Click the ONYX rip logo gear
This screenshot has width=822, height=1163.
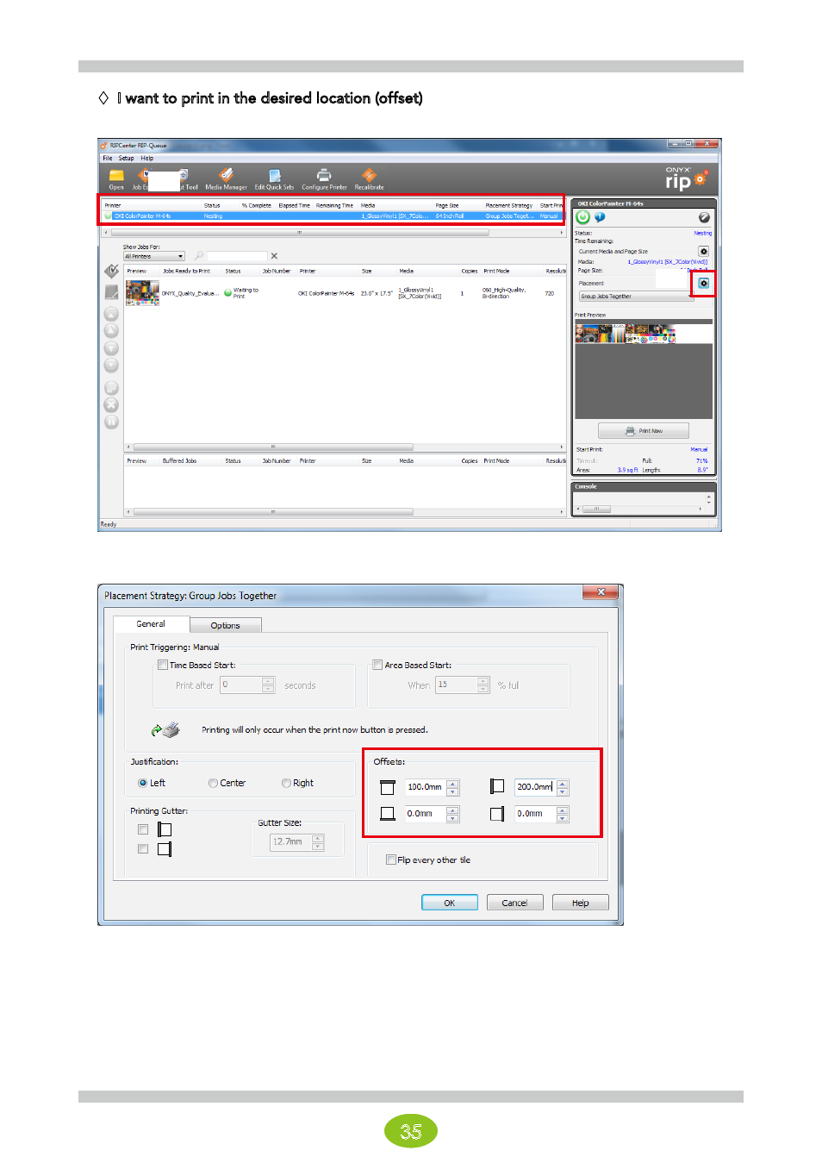(701, 178)
